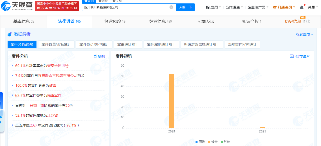The width and height of the screenshot is (321, 146).
Task: Click the apps grid icon
Action: pyautogui.click(x=207, y=7)
